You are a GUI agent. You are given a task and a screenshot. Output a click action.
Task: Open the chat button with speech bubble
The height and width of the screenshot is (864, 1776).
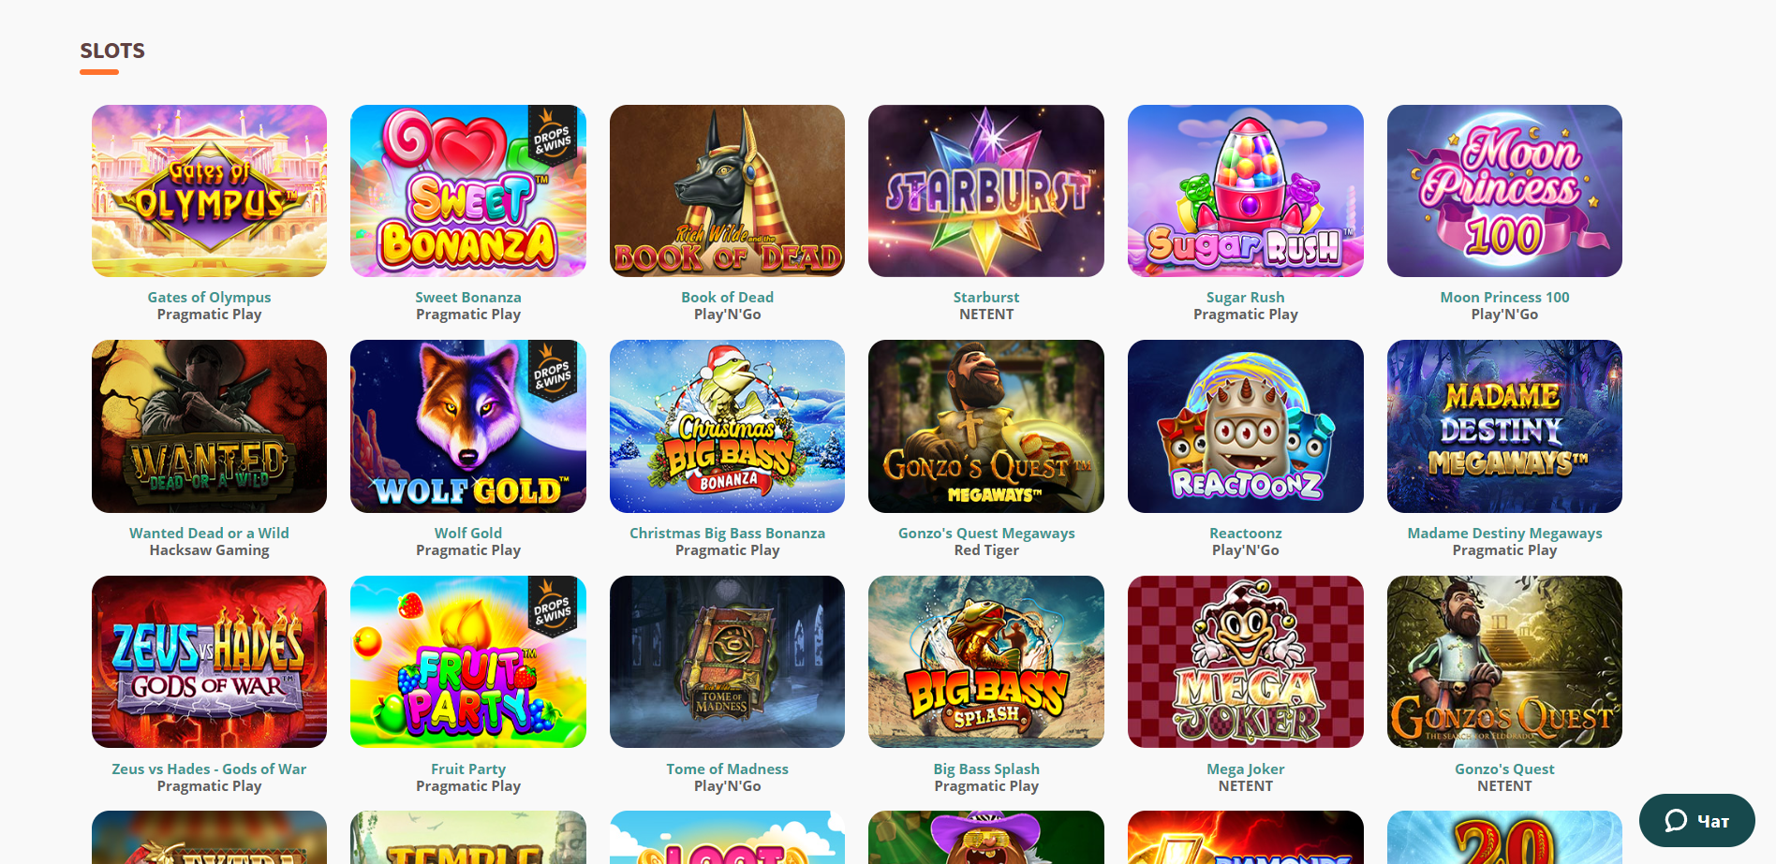1696,821
